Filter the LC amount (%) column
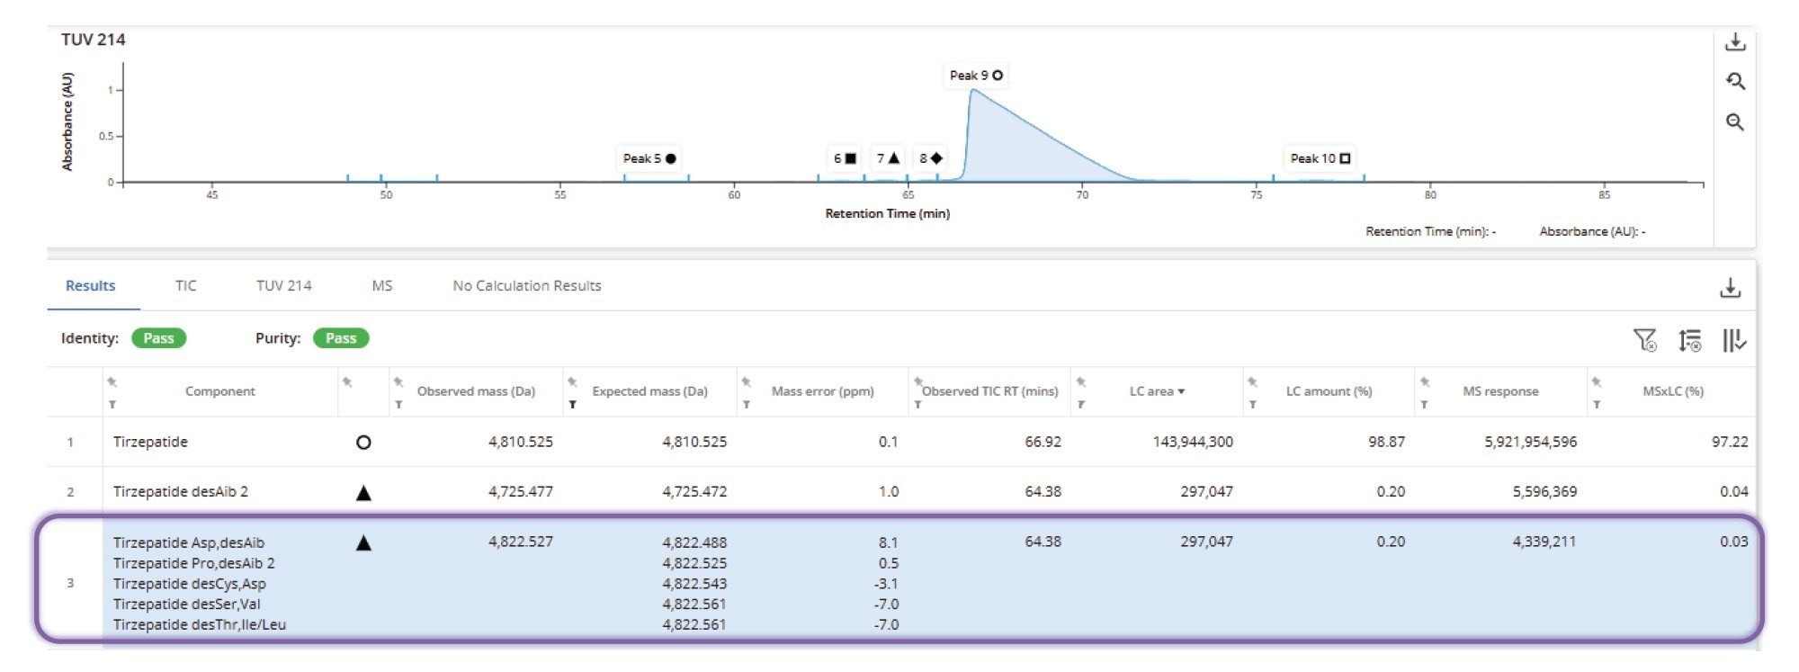This screenshot has width=1799, height=672. [1253, 405]
